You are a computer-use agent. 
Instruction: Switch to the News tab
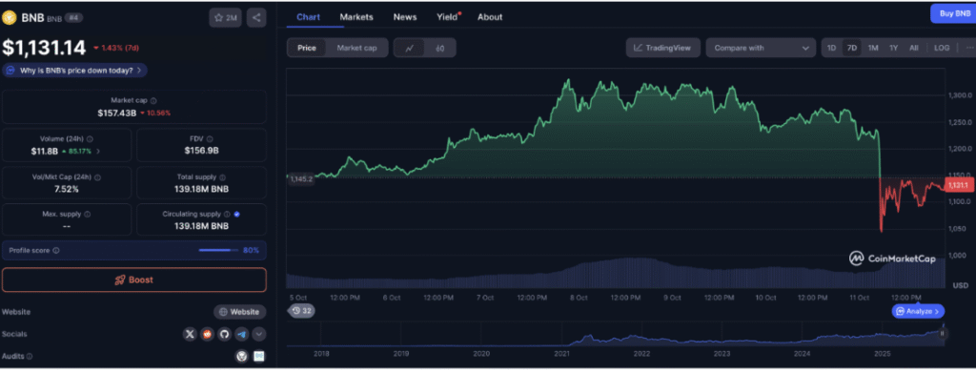point(405,17)
